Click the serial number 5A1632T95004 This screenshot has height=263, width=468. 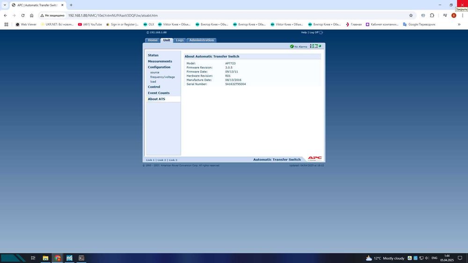(x=235, y=84)
